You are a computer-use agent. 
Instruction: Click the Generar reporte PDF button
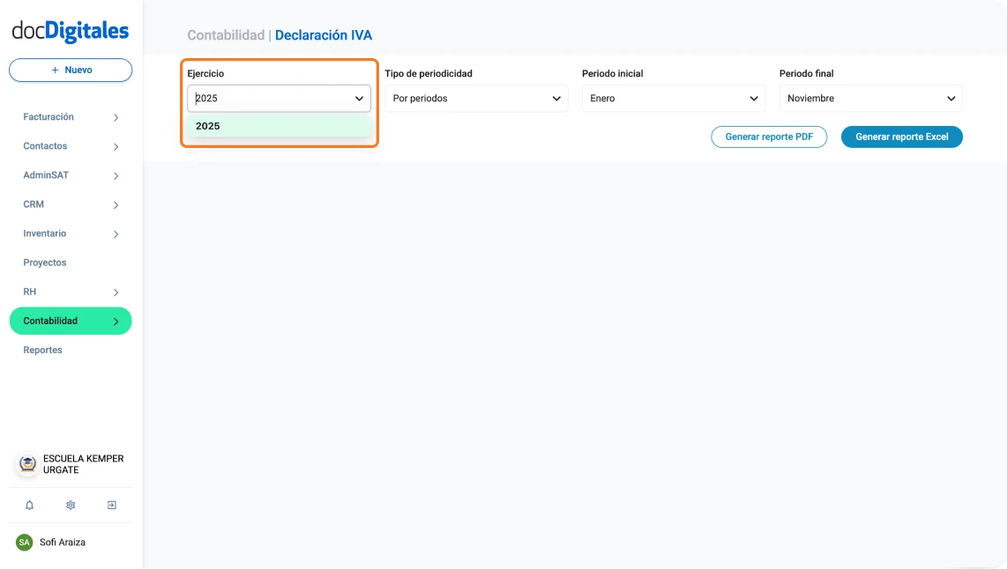769,137
